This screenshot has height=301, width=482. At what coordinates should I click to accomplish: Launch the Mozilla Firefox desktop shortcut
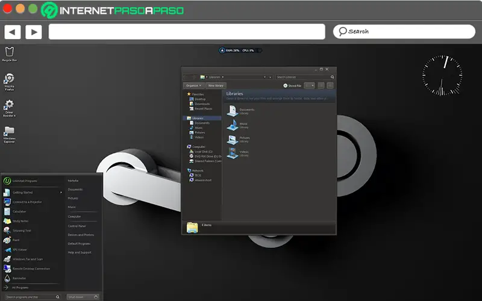tap(9, 82)
